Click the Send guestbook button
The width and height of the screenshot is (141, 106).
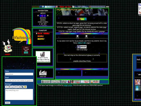tap(8, 103)
